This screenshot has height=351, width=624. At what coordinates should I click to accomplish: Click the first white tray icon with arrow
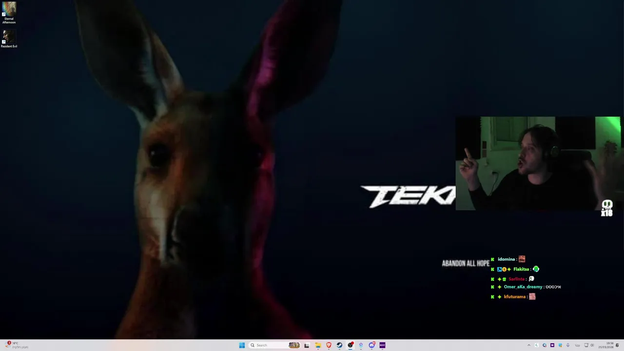tap(537, 345)
